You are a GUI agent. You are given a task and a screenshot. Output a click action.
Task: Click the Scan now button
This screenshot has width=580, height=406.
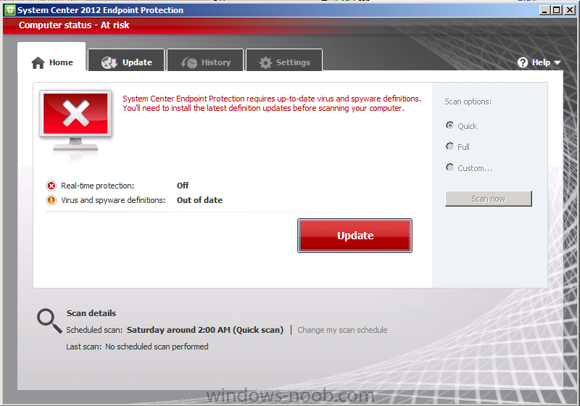point(488,199)
